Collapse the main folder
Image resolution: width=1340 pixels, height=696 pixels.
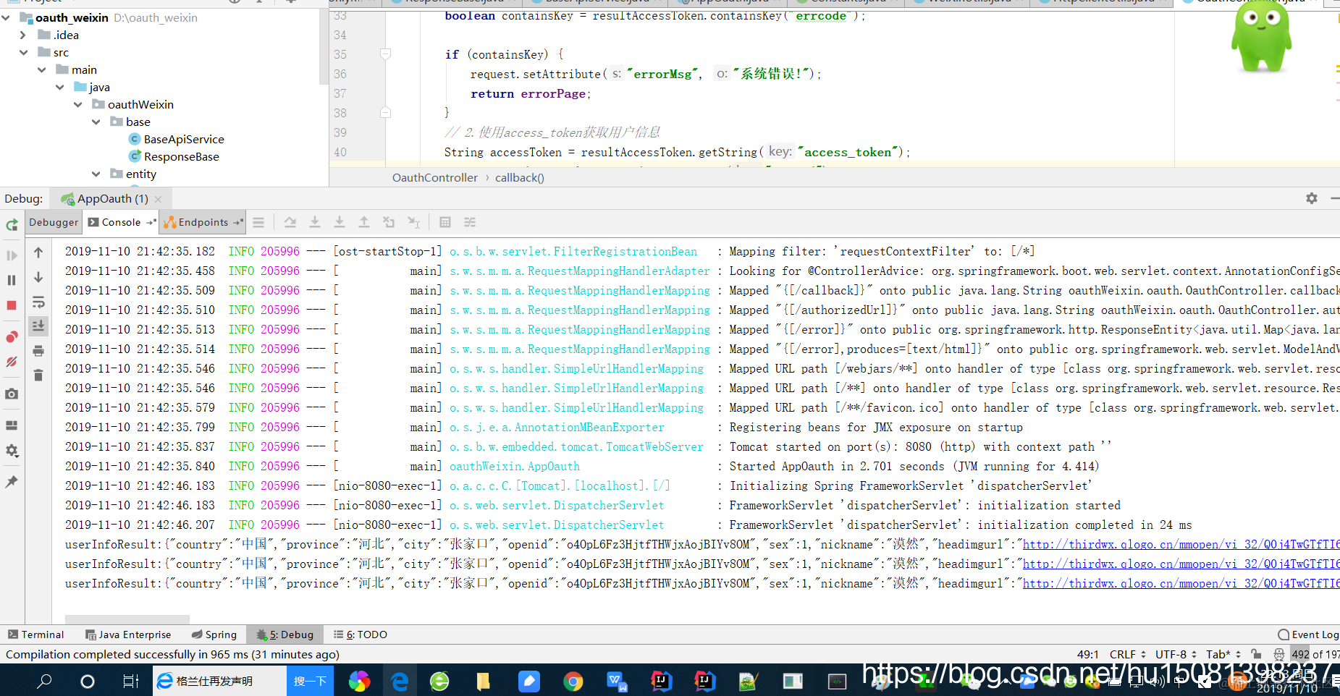click(41, 69)
